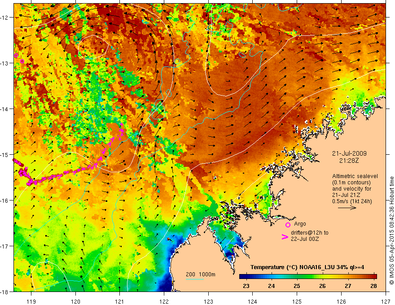Click the velocity scale arrow below 0.5m/s

click(x=347, y=208)
